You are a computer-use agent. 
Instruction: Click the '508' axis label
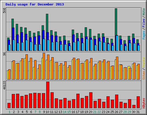(4, 10)
